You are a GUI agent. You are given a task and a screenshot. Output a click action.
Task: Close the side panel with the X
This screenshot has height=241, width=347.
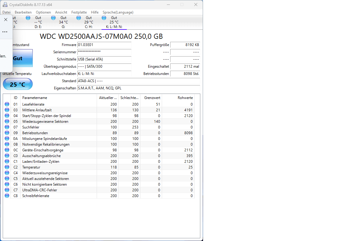click(x=6, y=20)
